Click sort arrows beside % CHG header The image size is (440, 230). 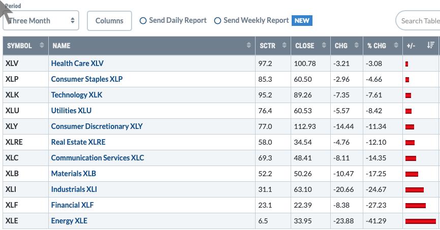pos(397,46)
